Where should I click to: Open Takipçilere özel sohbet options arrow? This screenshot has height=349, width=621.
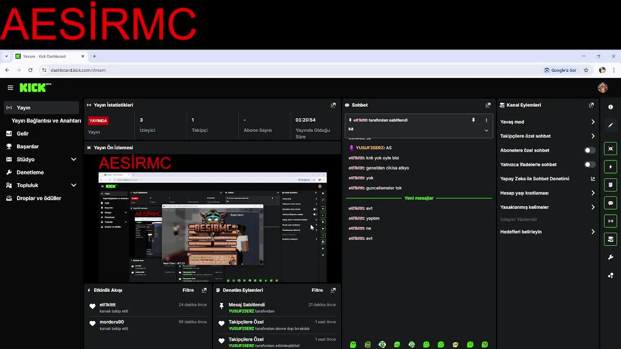(x=593, y=136)
